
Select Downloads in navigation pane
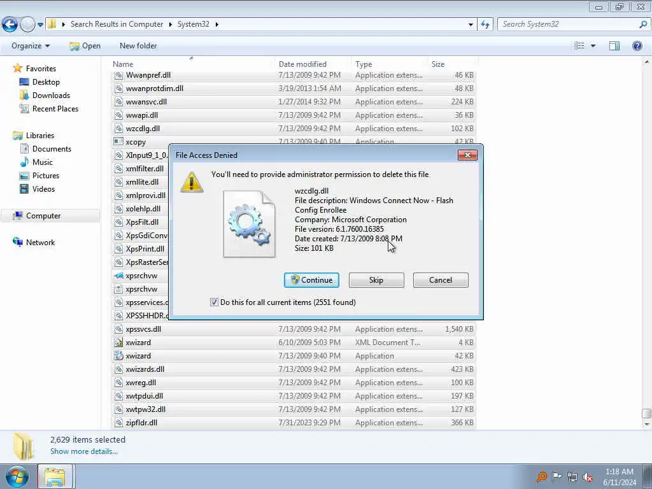click(51, 96)
